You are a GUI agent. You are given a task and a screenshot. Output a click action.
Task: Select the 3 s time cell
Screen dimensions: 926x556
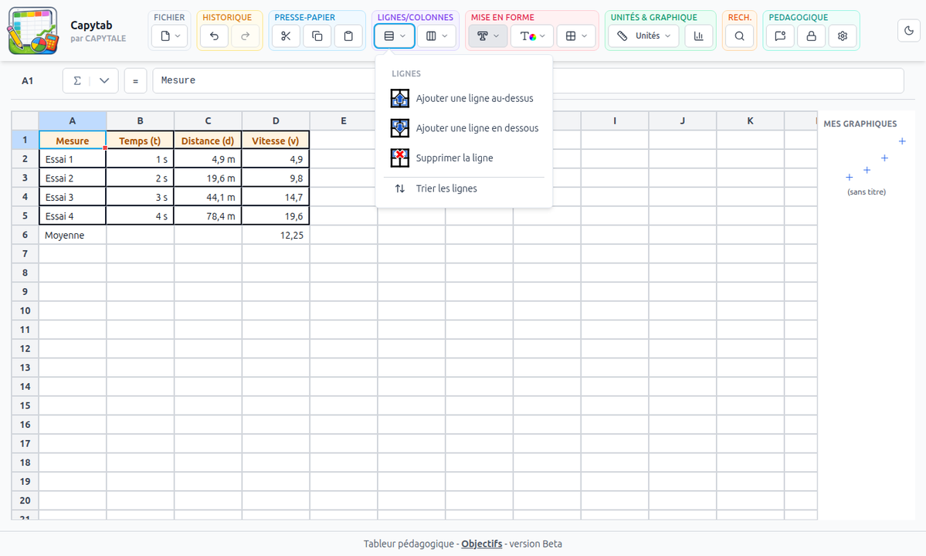(x=140, y=197)
